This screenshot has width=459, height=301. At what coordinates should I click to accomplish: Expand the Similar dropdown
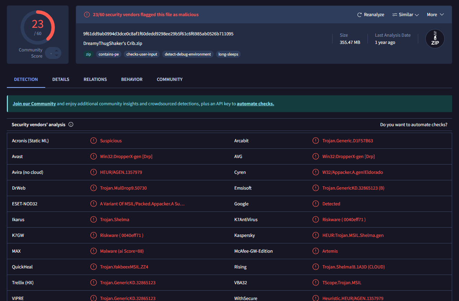coord(406,15)
